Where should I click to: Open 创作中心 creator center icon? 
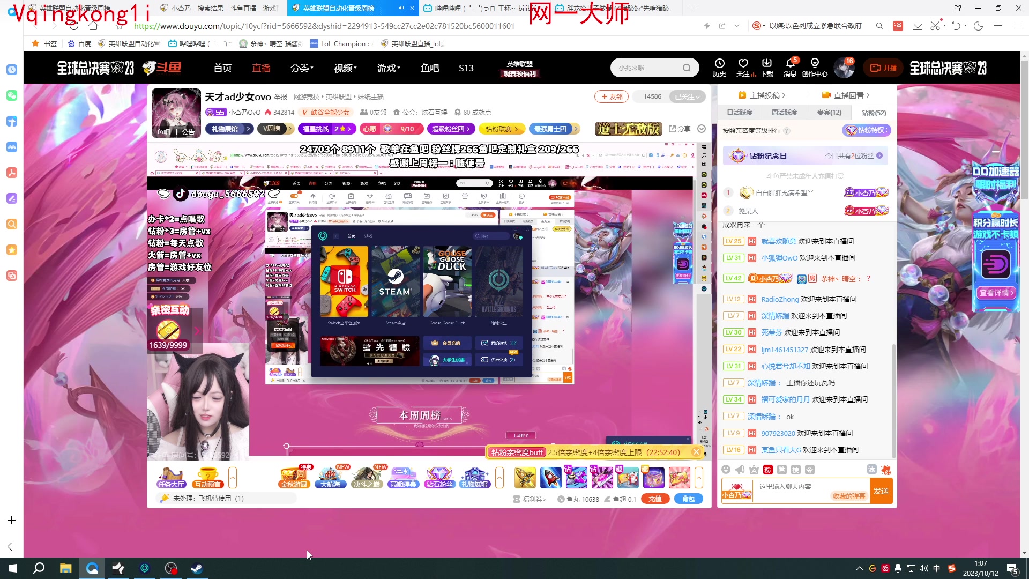click(x=815, y=68)
